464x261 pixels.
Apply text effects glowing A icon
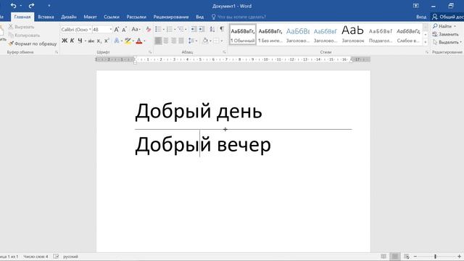117,41
